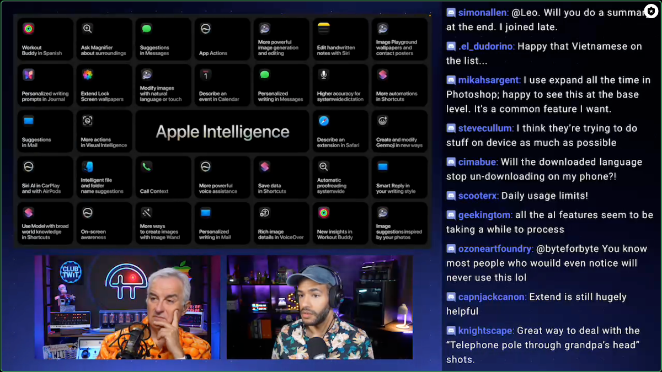The height and width of the screenshot is (372, 662).
Task: Click the green phone icon above Call Context
Action: 146,166
